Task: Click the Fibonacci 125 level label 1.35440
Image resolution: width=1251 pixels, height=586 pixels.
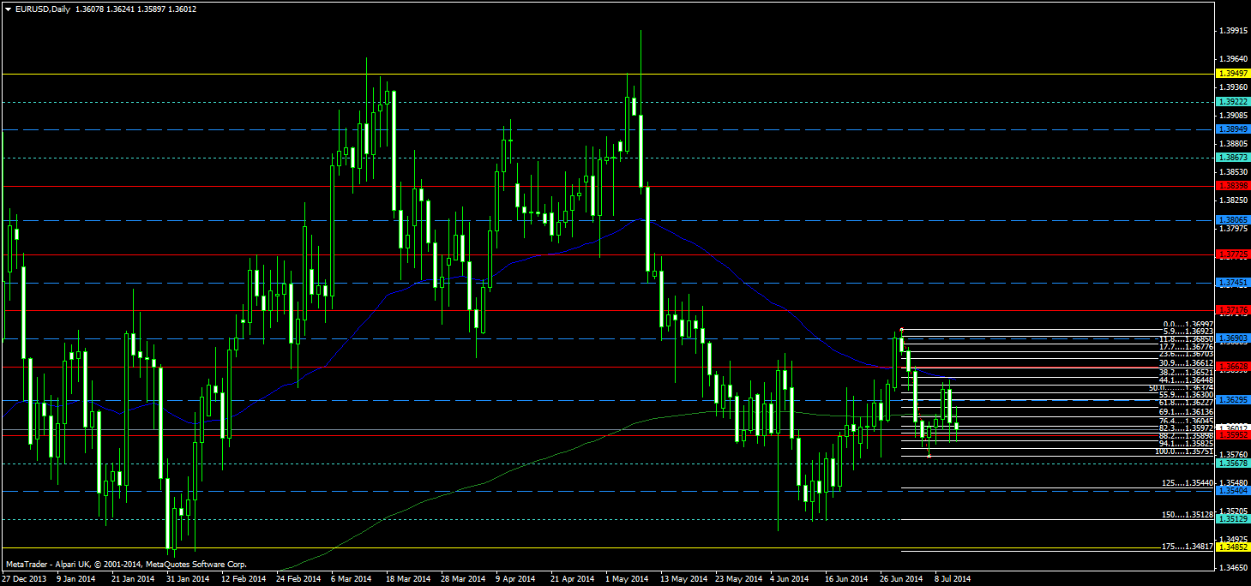Action: 1188,484
